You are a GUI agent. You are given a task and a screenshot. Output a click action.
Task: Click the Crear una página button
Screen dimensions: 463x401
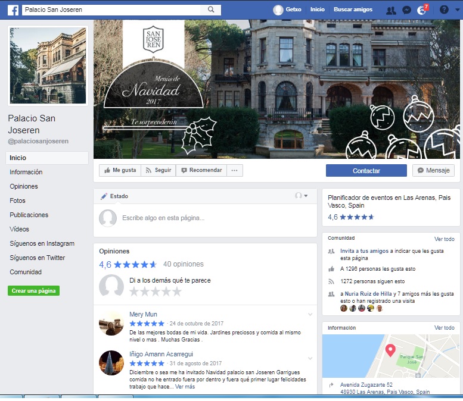pyautogui.click(x=33, y=291)
